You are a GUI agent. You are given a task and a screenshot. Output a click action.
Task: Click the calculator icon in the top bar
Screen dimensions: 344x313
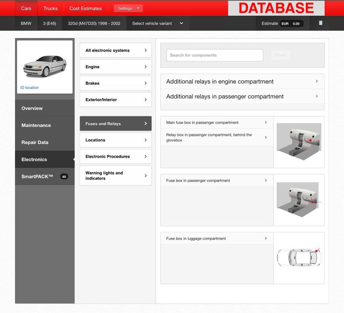click(x=320, y=23)
